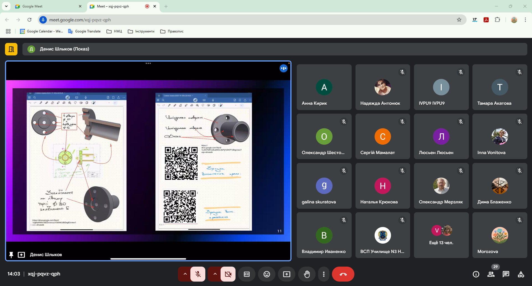Click the "Ещё 13 чел." tile
Screen dimensions: 532x286
441,235
